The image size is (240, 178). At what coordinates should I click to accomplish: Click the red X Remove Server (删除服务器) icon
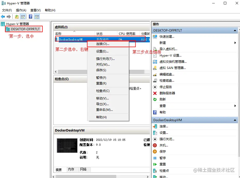pos(155,93)
